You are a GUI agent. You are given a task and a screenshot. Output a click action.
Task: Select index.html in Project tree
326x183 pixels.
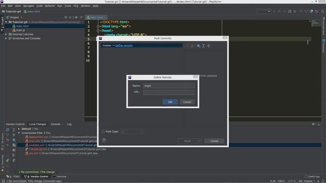click(22, 26)
